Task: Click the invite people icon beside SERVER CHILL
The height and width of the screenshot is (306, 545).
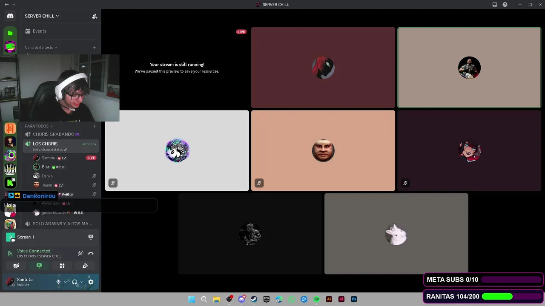Action: pos(95,16)
